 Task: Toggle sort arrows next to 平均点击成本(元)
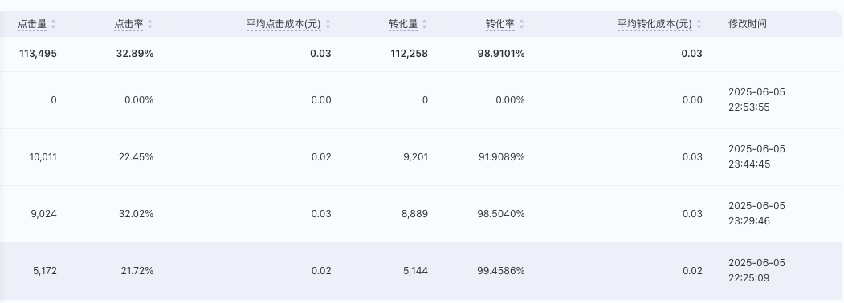point(328,24)
